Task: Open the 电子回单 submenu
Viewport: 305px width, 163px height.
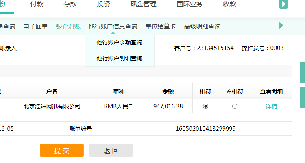Action: [x=35, y=26]
